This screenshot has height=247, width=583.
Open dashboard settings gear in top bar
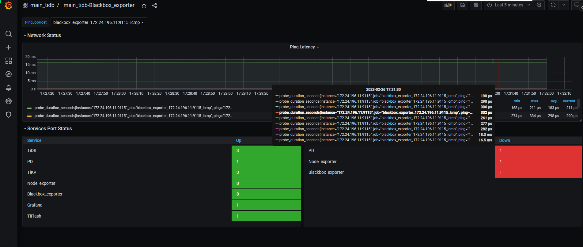(476, 5)
